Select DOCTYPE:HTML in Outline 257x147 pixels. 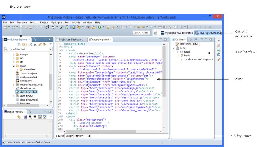tap(187, 44)
